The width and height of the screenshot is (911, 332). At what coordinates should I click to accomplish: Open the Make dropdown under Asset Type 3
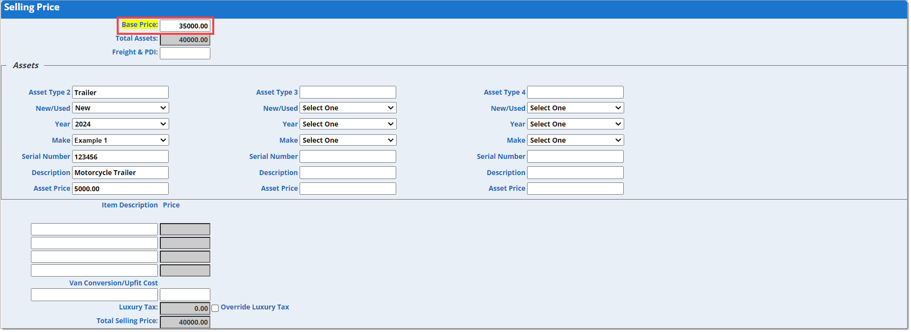pyautogui.click(x=348, y=140)
